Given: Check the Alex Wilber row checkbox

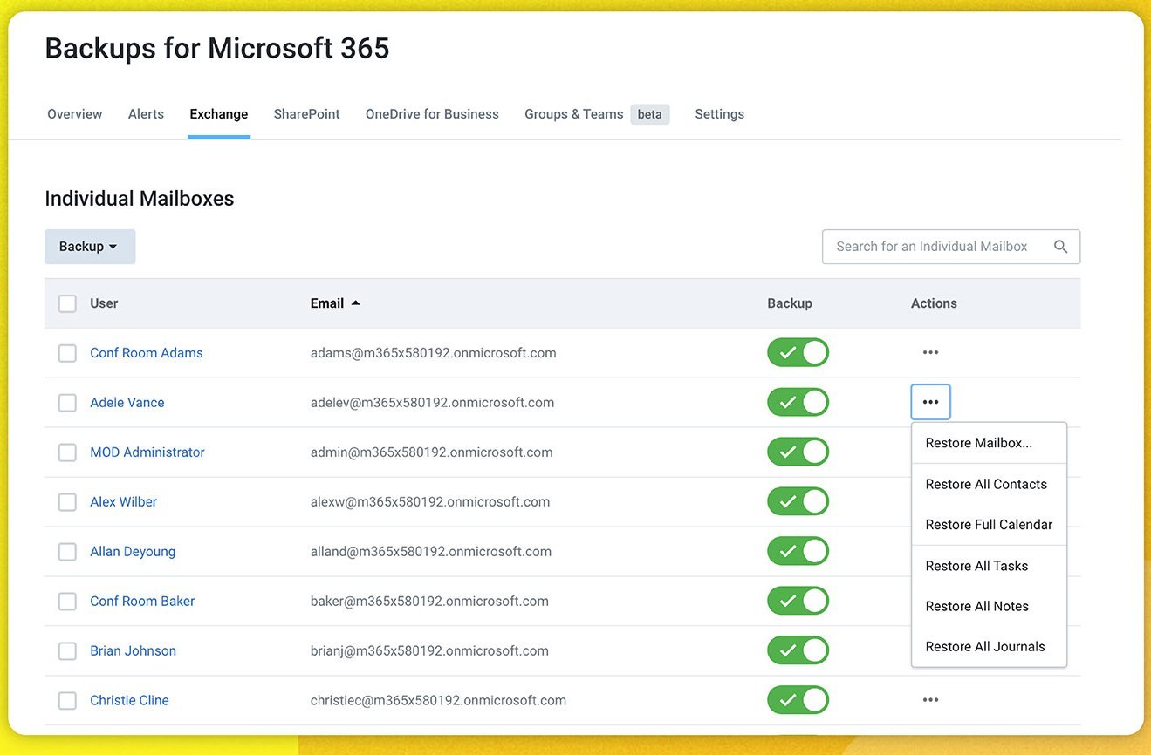Looking at the screenshot, I should click(67, 502).
